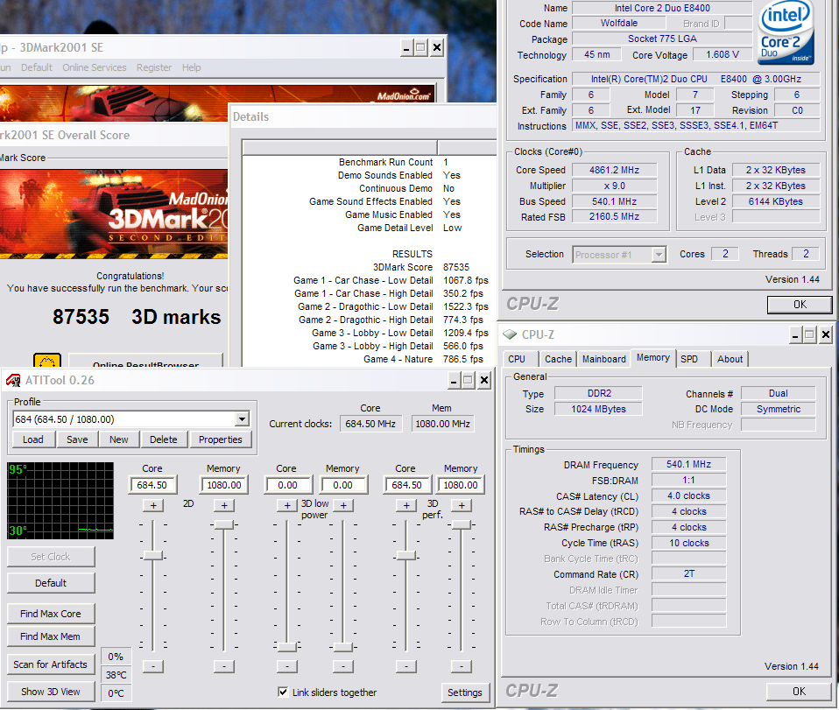Screen dimensions: 839x710
Task: Decrease 2D Memory clock with minus button
Action: pyautogui.click(x=224, y=666)
